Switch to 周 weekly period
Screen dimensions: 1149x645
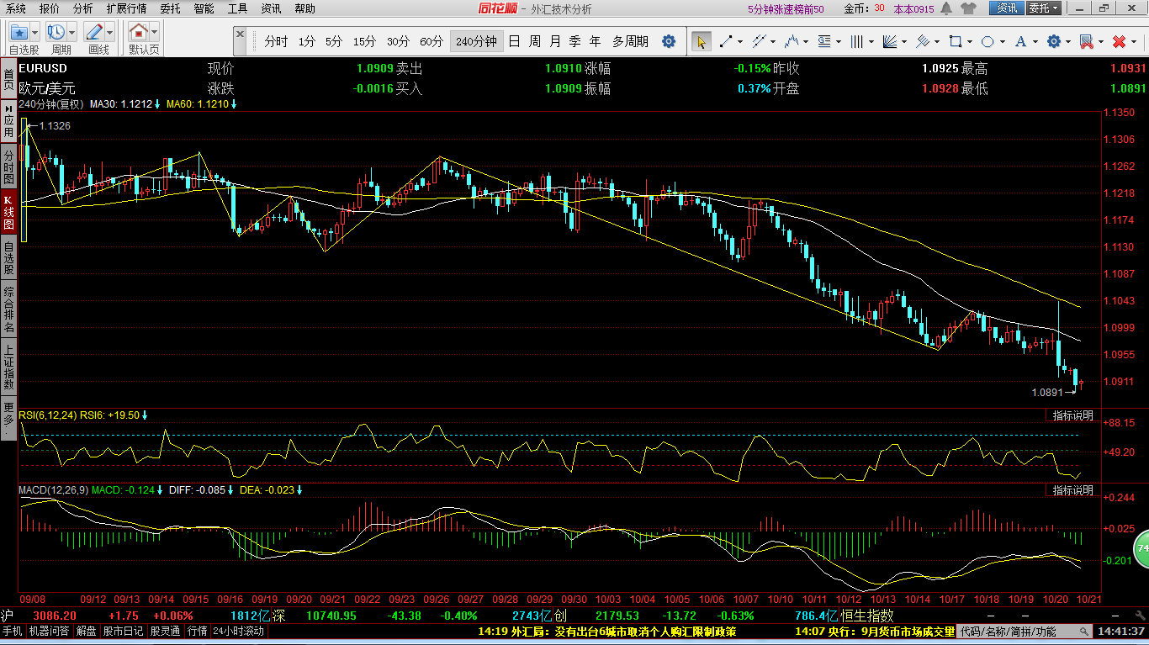pyautogui.click(x=534, y=41)
